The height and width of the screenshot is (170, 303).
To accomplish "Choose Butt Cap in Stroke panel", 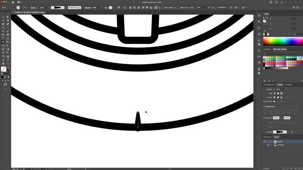I will click(275, 93).
